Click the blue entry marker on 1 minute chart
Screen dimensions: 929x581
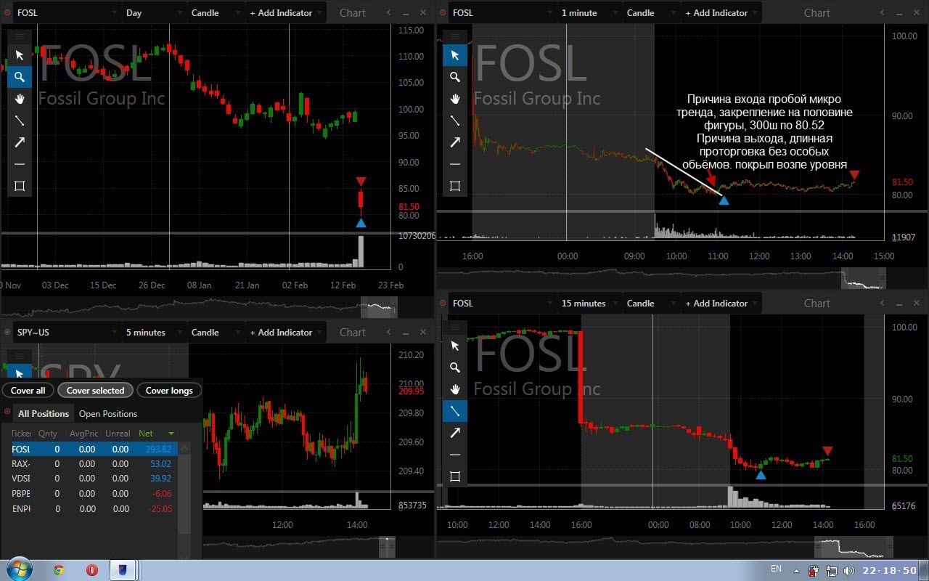724,200
